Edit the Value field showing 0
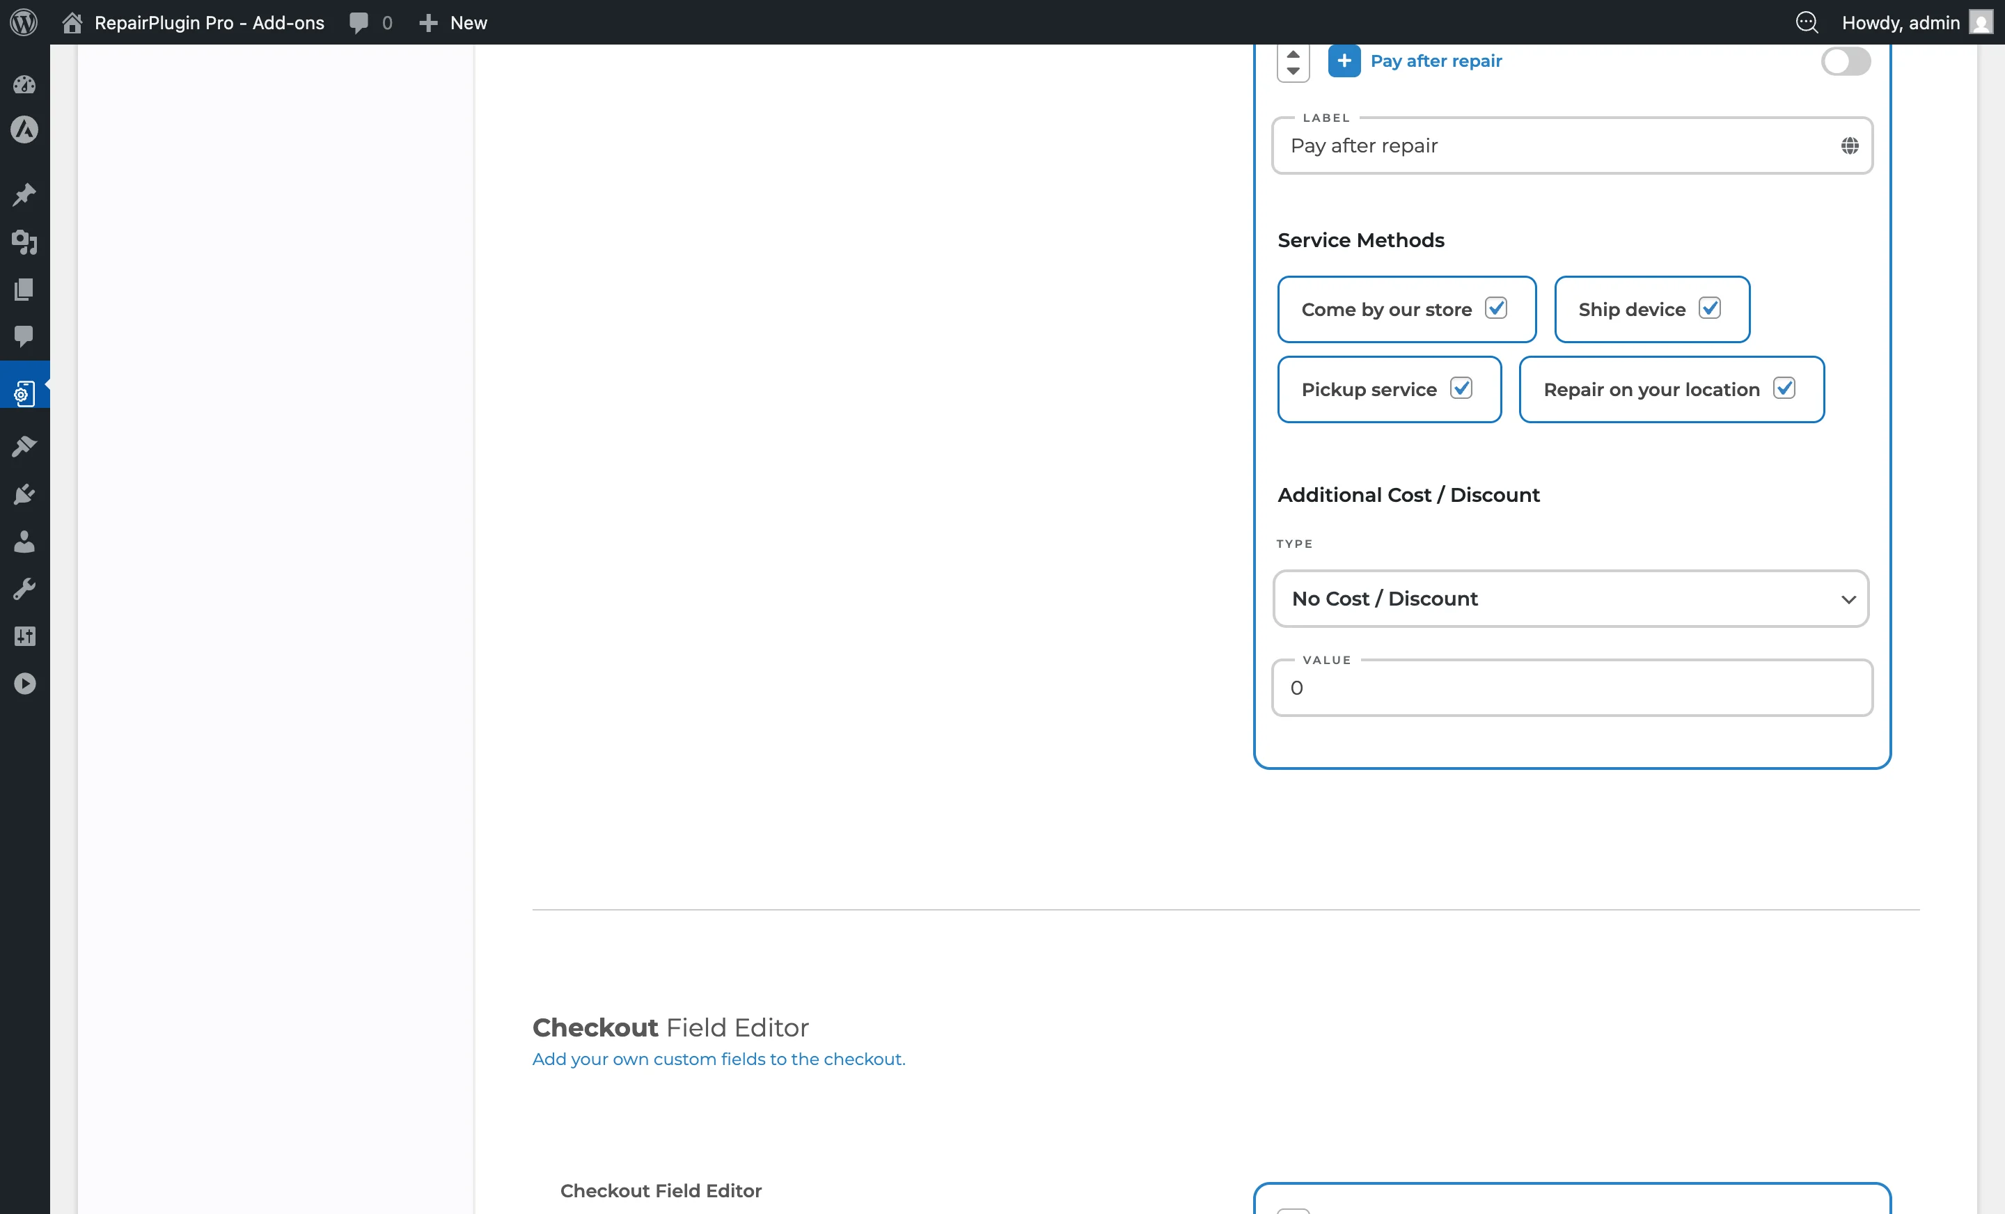The height and width of the screenshot is (1214, 2005). [x=1571, y=688]
